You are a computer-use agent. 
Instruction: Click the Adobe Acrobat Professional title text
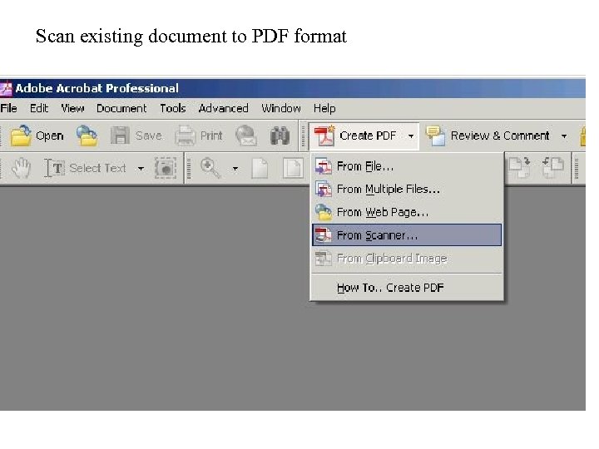[x=97, y=89]
